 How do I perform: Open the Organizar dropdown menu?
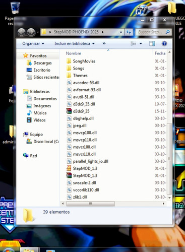[x=33, y=44]
